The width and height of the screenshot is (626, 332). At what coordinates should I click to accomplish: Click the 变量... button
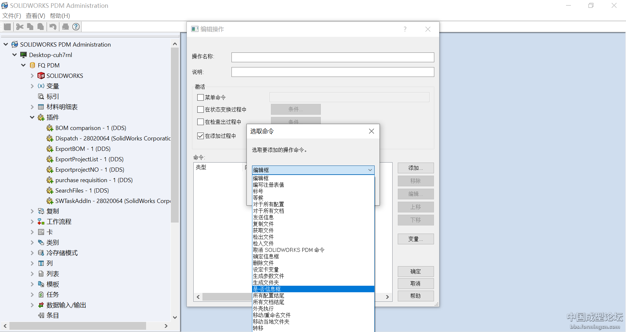415,239
